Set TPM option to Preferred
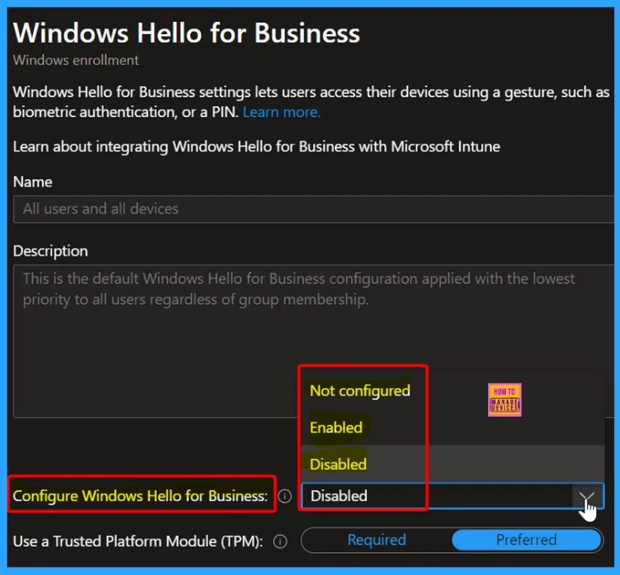This screenshot has width=620, height=575. 526,539
